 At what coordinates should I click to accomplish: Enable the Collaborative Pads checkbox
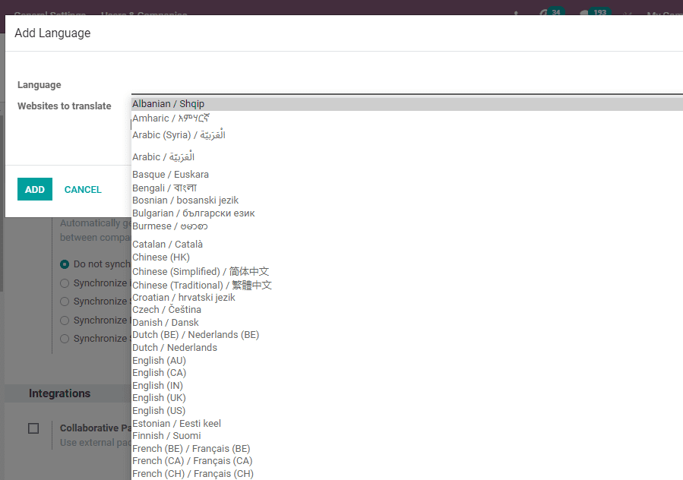tap(33, 428)
